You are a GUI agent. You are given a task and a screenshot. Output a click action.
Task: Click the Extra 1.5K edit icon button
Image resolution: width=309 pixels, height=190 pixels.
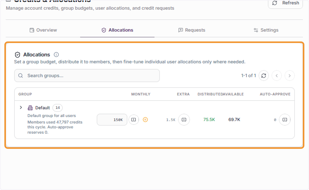[184, 120]
